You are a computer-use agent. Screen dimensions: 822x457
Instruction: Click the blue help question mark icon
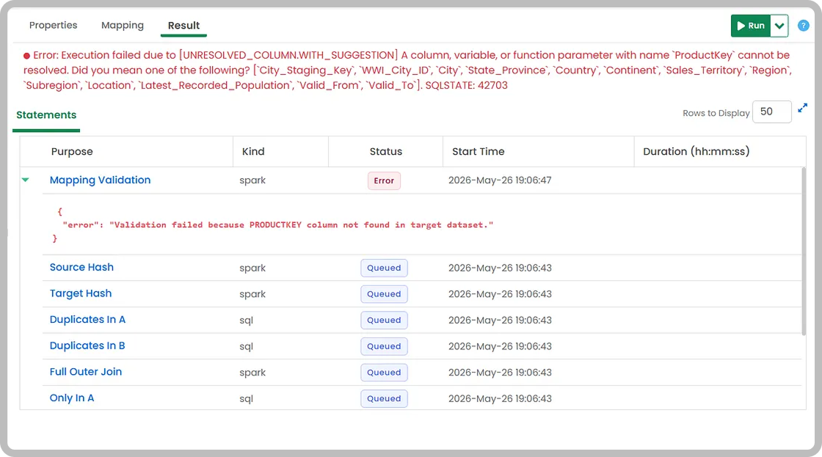click(x=803, y=25)
